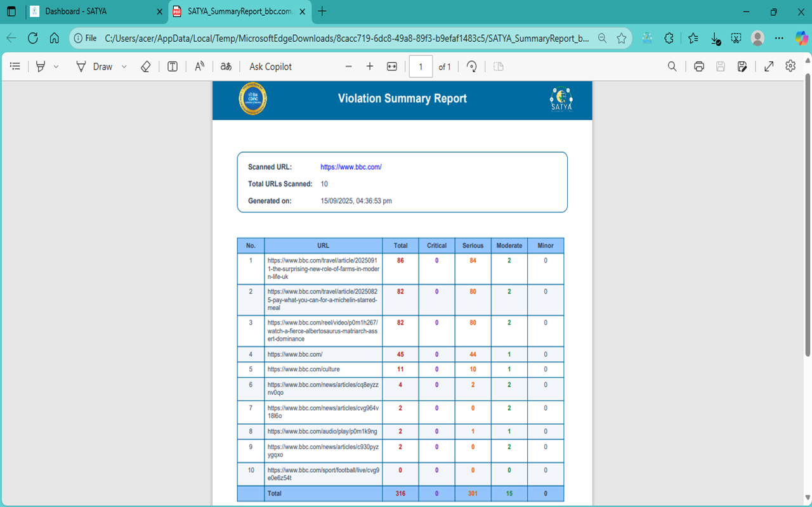Open the Favorites list
Viewport: 812px width, 507px height.
tap(693, 38)
